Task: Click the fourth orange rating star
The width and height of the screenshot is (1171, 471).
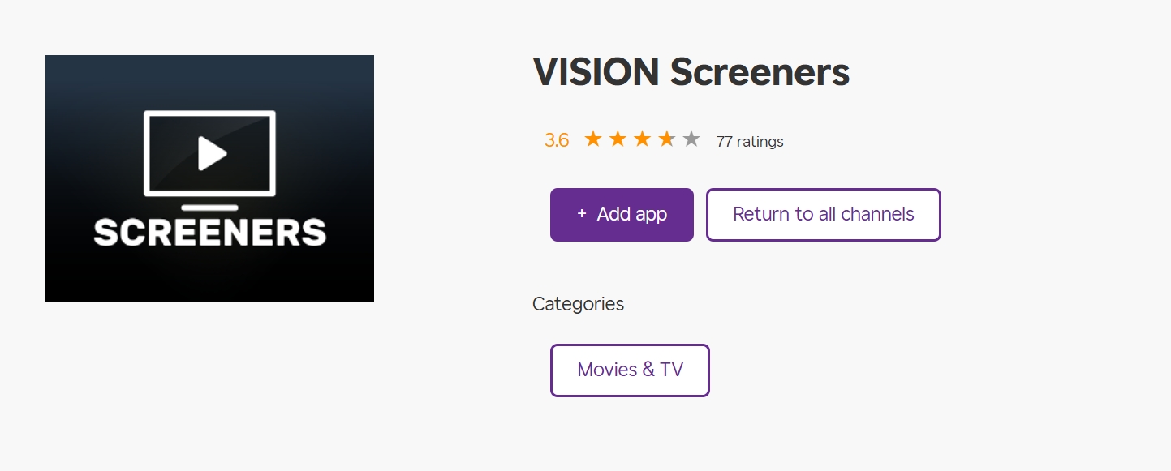Action: pos(666,139)
